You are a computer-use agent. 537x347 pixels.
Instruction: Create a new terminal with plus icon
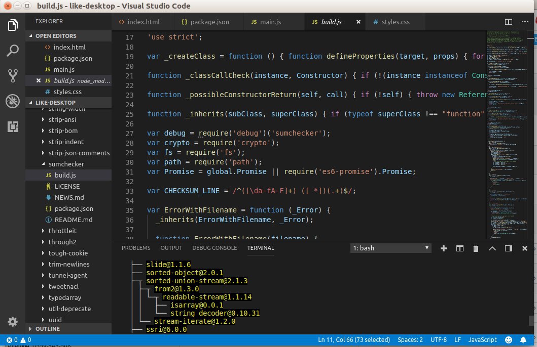[444, 248]
